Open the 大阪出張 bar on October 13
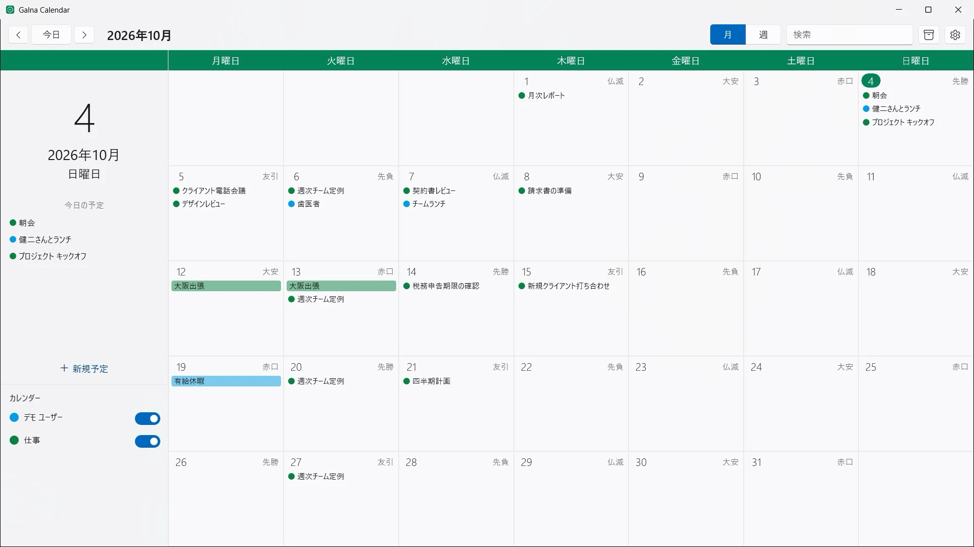This screenshot has height=547, width=974. (341, 286)
